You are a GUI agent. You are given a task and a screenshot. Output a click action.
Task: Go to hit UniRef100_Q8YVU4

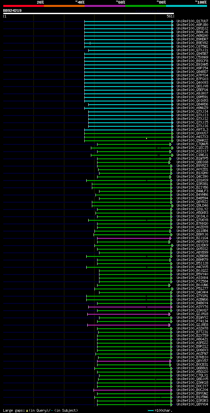(192, 404)
